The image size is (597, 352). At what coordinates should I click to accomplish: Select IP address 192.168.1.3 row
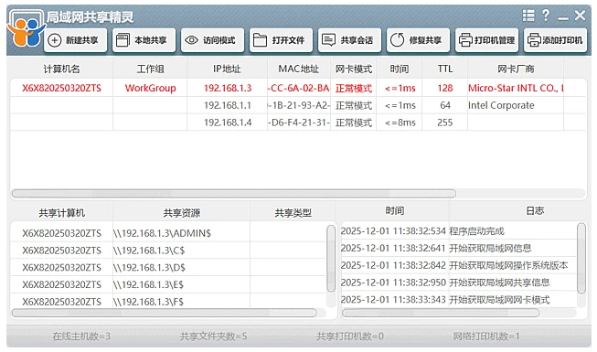[228, 88]
